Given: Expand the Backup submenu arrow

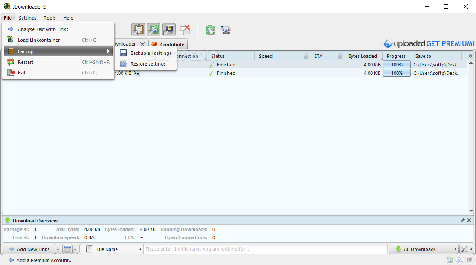Looking at the screenshot, I should [x=108, y=51].
